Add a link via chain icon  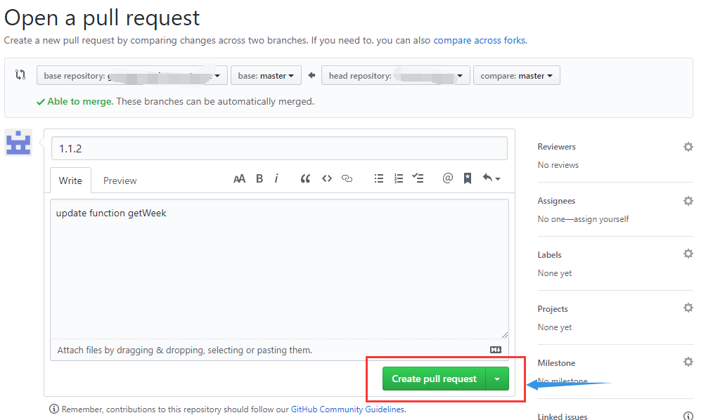point(347,179)
